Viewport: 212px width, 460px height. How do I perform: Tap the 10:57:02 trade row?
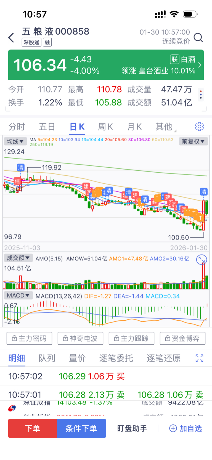pos(106,376)
